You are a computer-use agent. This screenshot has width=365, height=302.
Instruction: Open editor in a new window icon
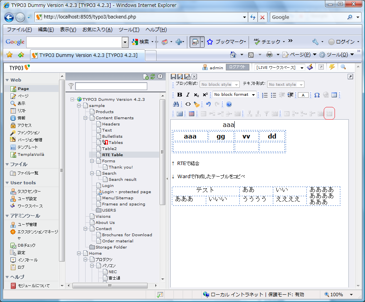[350, 77]
